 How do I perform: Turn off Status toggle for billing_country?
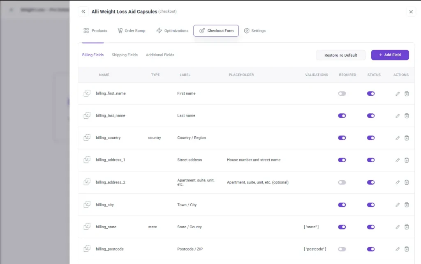click(371, 138)
